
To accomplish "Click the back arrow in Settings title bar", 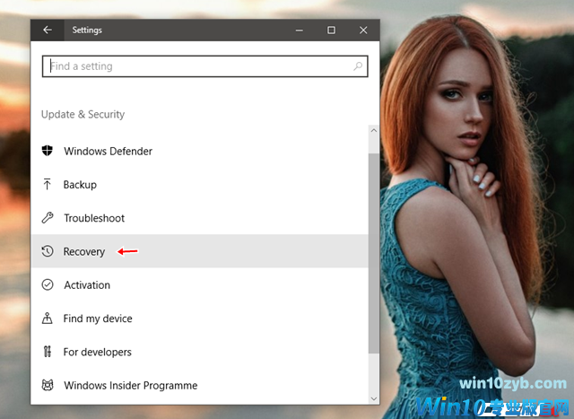I will (x=48, y=30).
